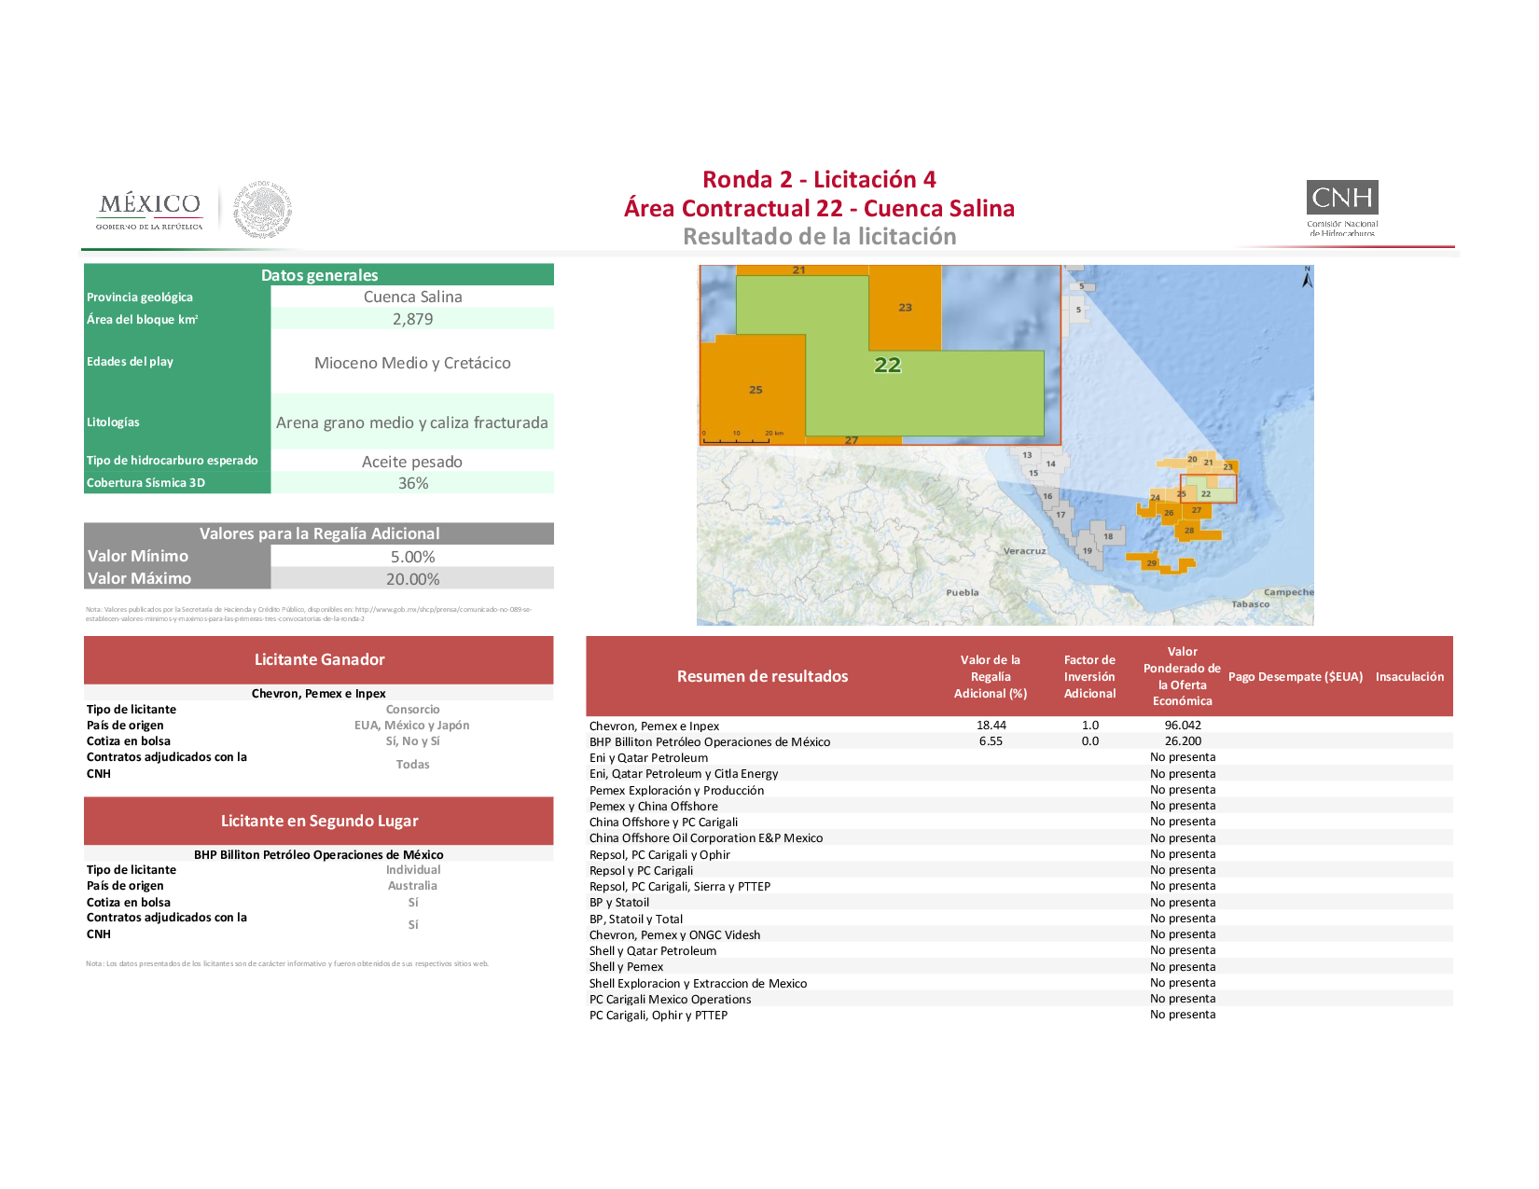
Task: Click 'Pemex y China Offshore' row
Action: click(x=1019, y=806)
